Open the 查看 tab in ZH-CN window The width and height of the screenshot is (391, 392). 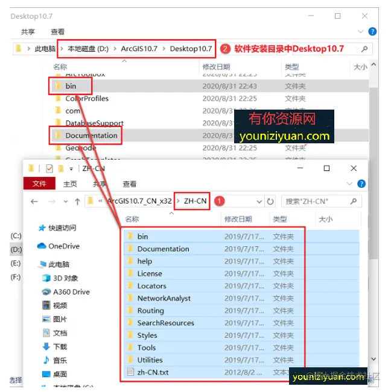(x=130, y=184)
